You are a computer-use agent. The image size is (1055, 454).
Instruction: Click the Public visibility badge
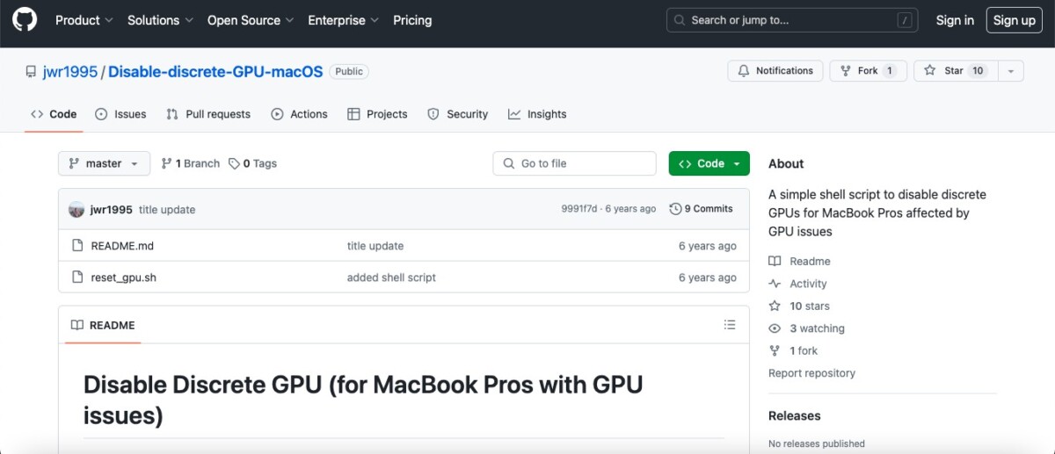pyautogui.click(x=349, y=71)
